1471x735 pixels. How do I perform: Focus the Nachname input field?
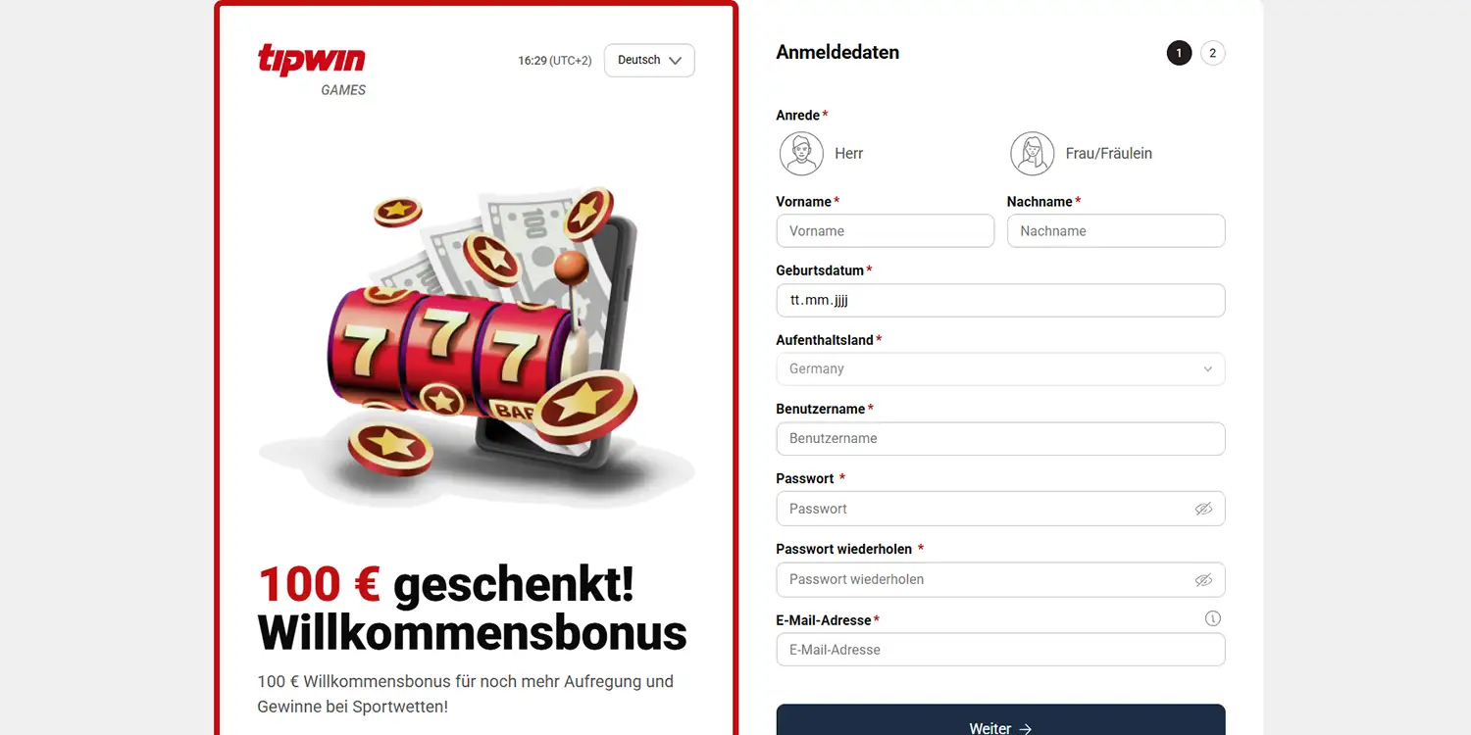(x=1116, y=231)
